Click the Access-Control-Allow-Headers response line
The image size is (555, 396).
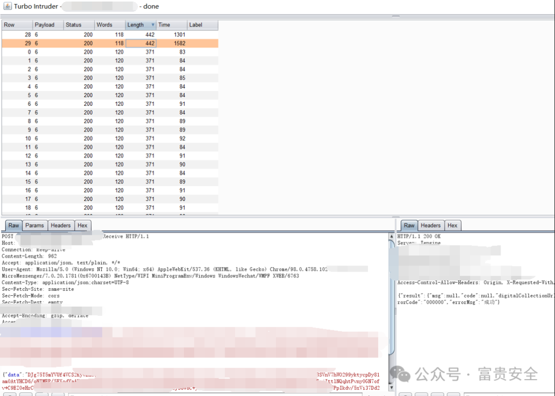click(x=476, y=282)
